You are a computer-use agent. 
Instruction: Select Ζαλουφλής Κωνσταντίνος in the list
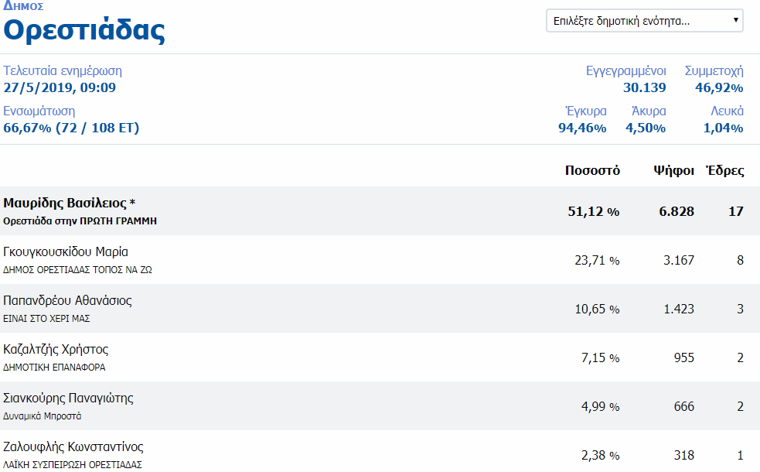73,447
